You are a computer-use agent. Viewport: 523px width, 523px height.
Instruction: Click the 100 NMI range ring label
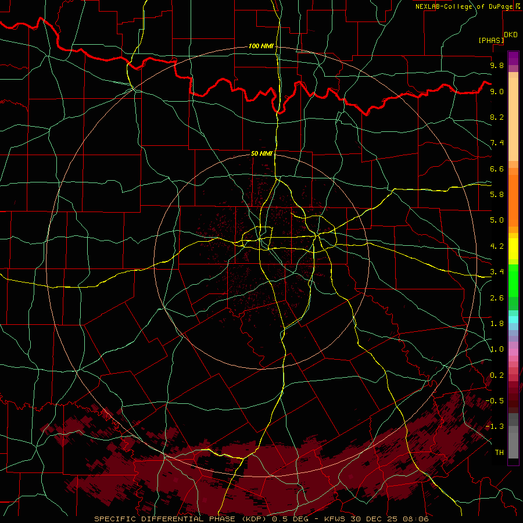coord(261,46)
